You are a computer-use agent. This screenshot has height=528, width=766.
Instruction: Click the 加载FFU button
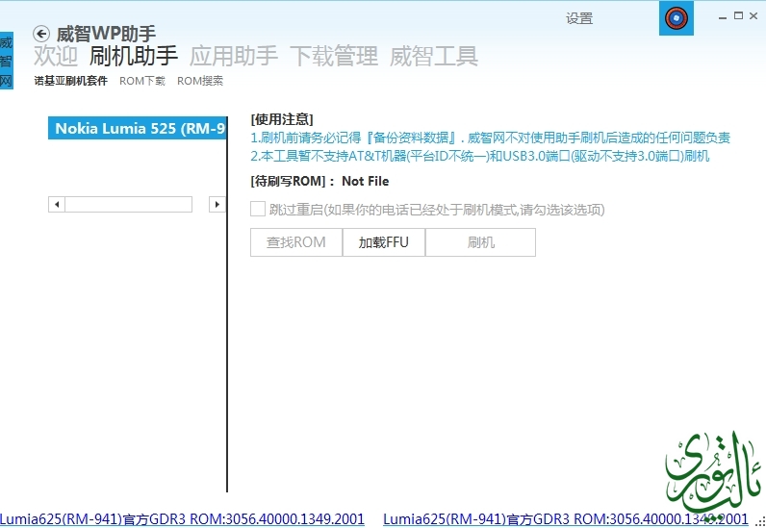(x=384, y=242)
